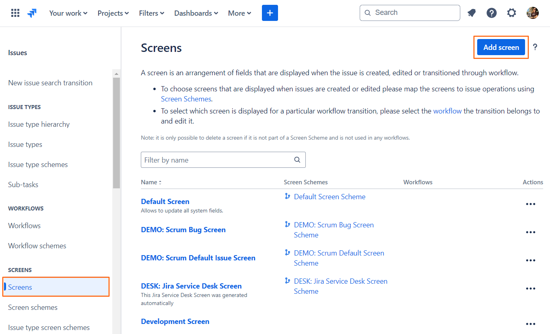Create a new issue with the plus button

click(270, 12)
